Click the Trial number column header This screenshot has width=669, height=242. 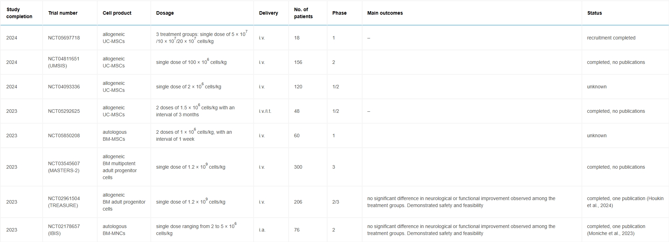click(x=63, y=13)
